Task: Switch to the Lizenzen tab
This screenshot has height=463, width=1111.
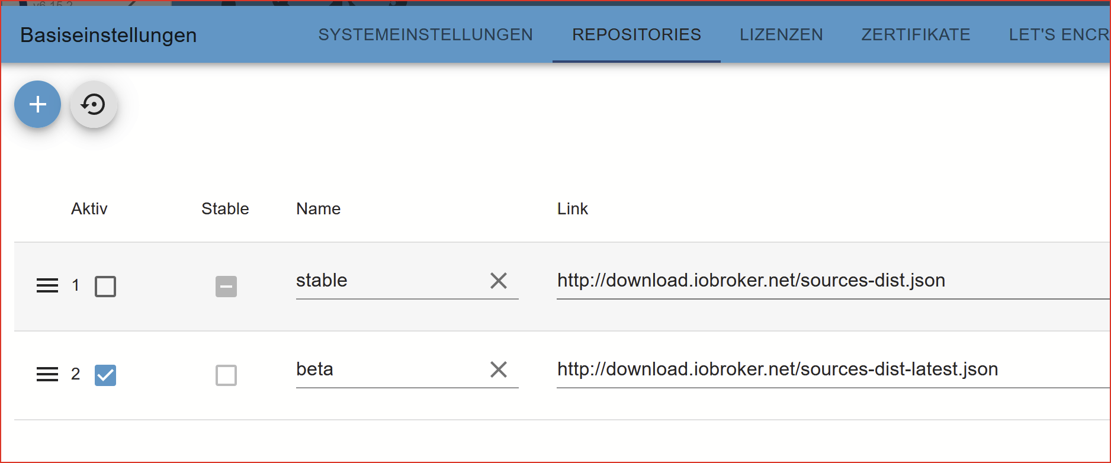Action: (x=781, y=35)
